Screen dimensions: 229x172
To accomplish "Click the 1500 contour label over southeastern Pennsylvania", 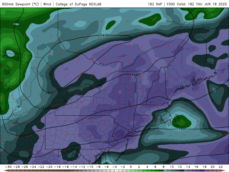I will click(x=106, y=142).
